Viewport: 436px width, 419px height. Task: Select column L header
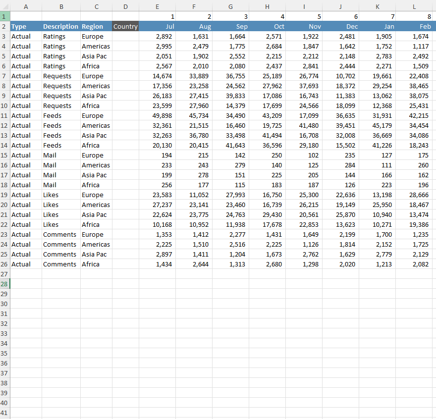click(414, 6)
